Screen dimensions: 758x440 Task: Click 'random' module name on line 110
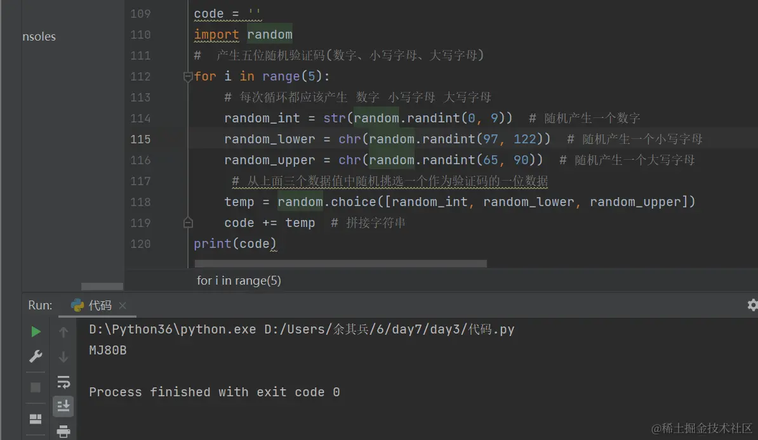coord(270,35)
